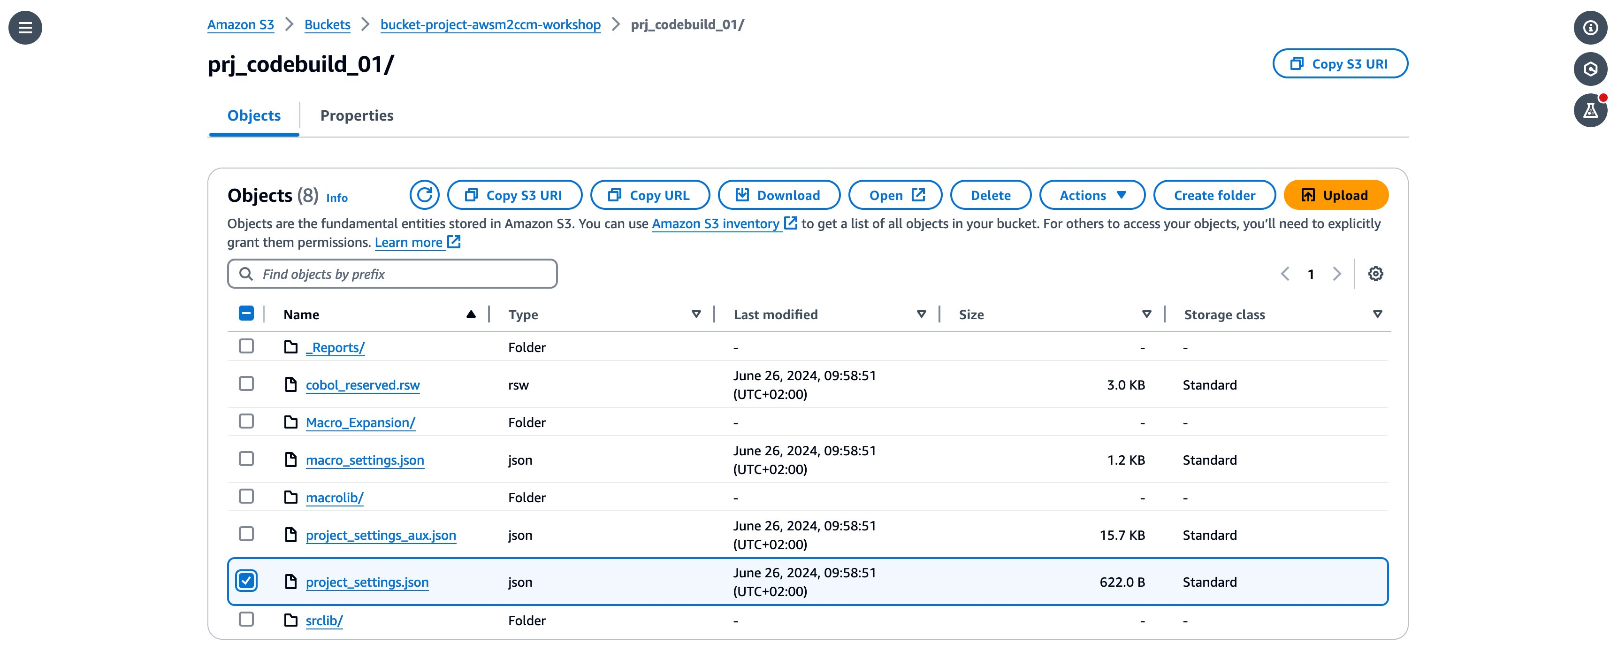Open the Labs flask icon with notification
This screenshot has height=659, width=1618.
pyautogui.click(x=1590, y=111)
